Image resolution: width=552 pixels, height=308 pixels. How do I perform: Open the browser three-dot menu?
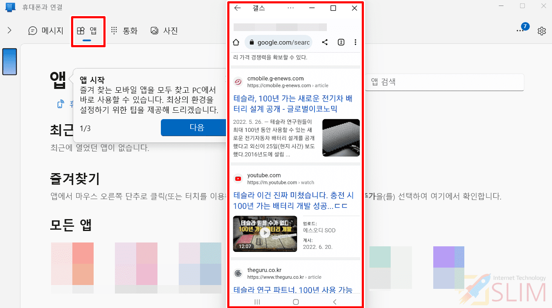[x=355, y=42]
